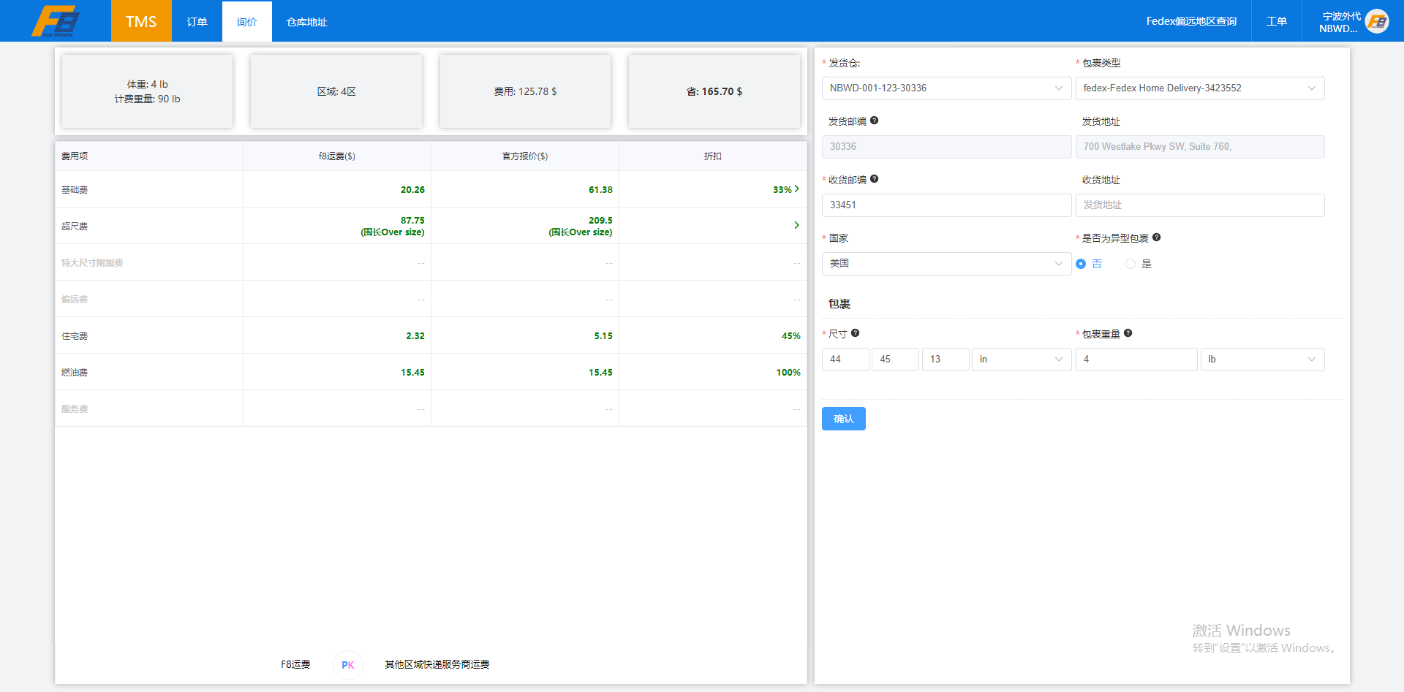
Task: Expand the 基础费 row discount chevron
Action: click(x=797, y=189)
